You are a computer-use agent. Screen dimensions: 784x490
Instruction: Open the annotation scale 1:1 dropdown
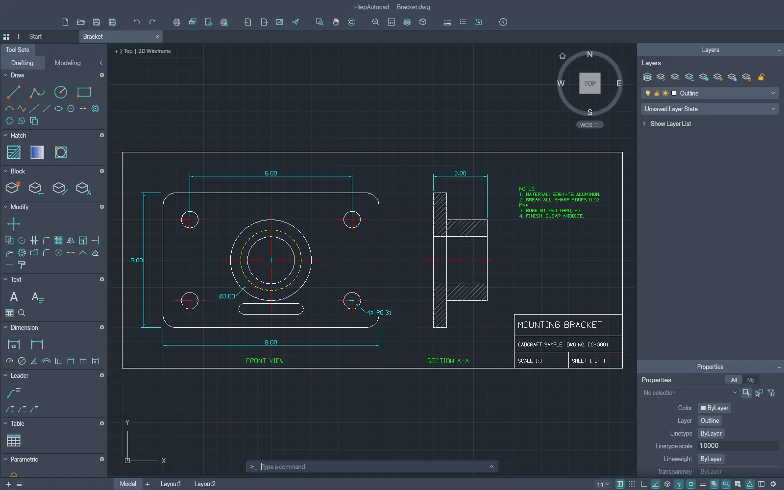[603, 484]
